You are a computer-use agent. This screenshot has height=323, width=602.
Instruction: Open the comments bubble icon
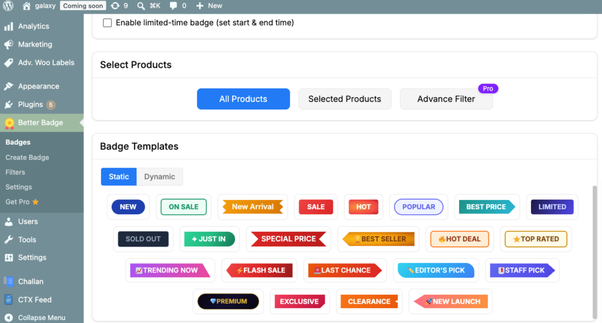(173, 6)
